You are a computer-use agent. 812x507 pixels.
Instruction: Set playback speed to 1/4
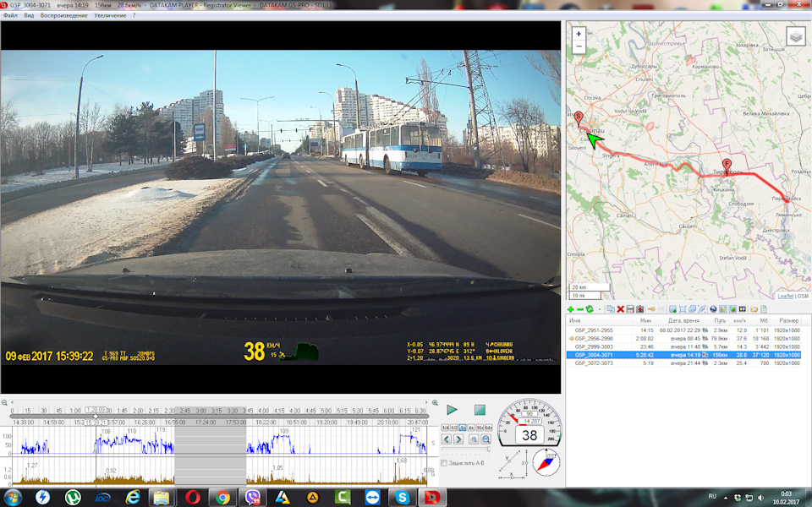point(445,428)
